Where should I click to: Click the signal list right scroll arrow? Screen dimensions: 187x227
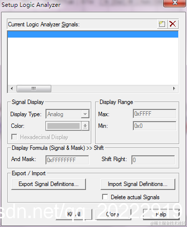pos(174,88)
